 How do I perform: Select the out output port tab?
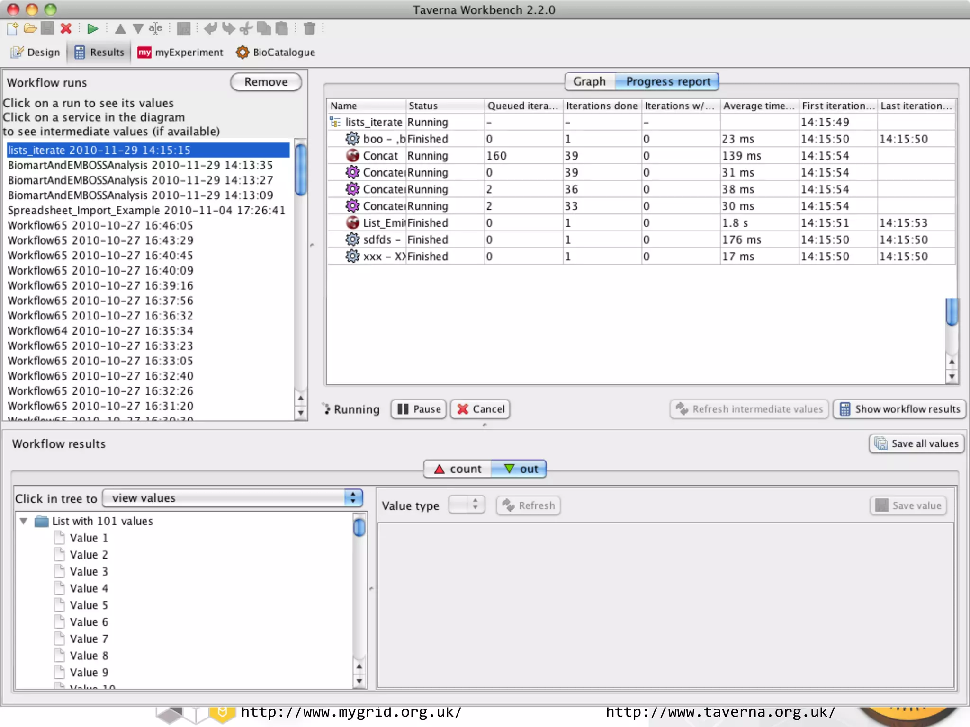coord(520,469)
